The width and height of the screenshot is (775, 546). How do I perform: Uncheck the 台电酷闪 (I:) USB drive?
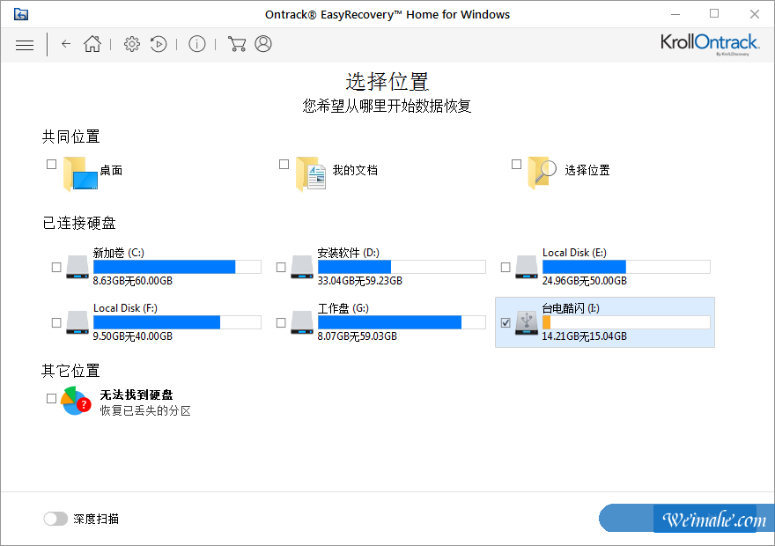[505, 322]
